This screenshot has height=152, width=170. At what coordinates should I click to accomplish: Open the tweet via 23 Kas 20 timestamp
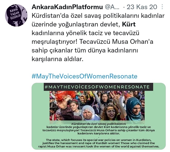click(142, 7)
